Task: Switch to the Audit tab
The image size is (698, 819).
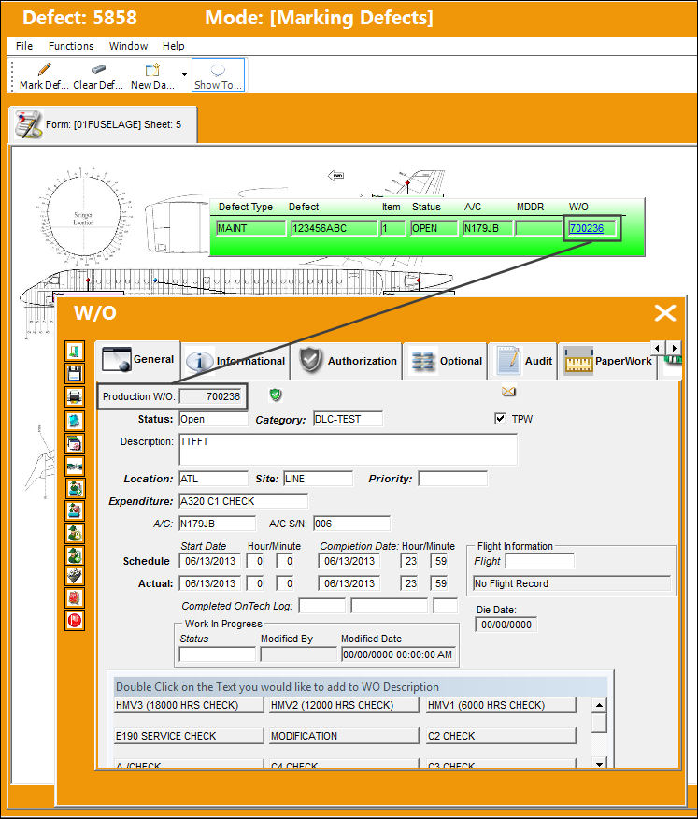Action: click(523, 361)
